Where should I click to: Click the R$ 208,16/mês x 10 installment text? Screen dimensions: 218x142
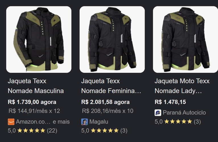coord(108,111)
